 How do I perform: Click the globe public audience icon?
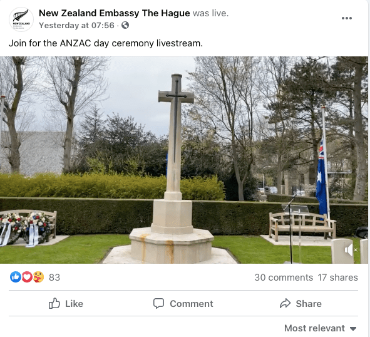click(x=125, y=25)
